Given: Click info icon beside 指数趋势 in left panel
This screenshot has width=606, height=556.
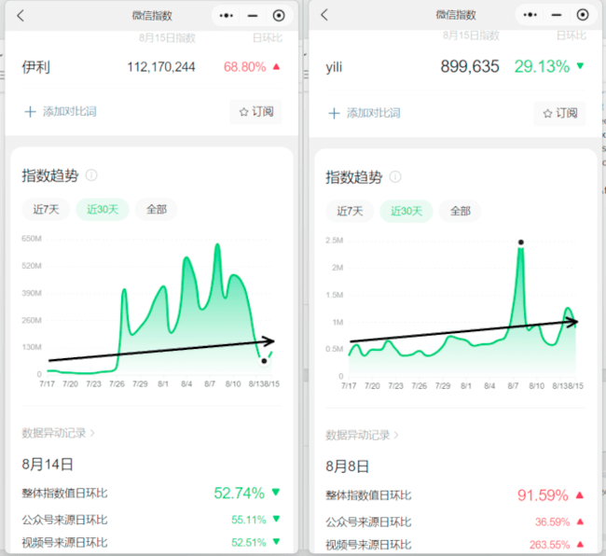Looking at the screenshot, I should pos(91,175).
